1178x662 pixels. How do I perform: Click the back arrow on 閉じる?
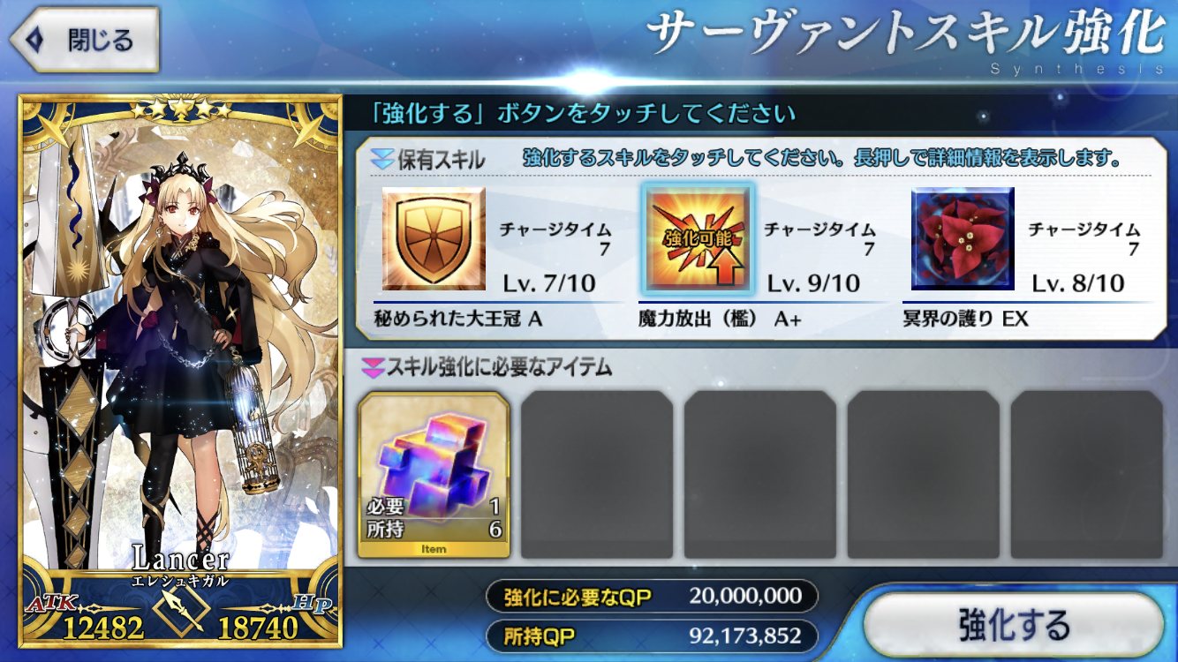35,40
